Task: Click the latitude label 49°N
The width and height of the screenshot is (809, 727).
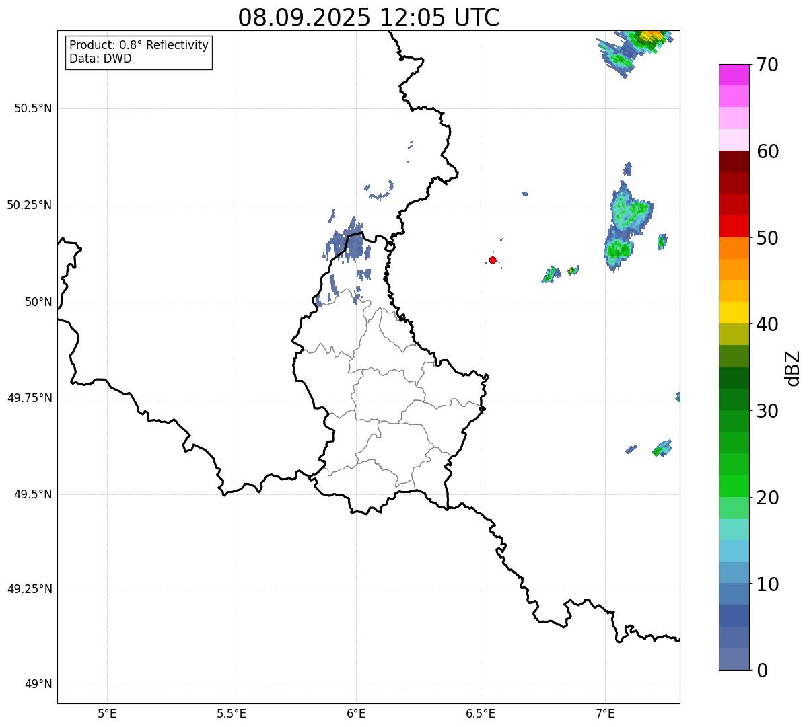Action: pos(38,685)
